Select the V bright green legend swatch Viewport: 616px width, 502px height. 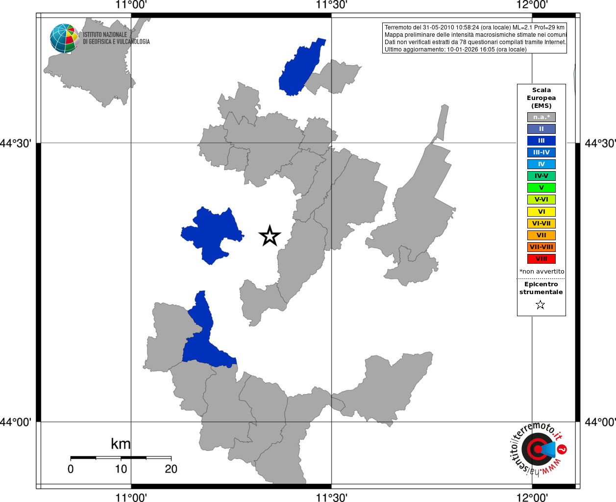pyautogui.click(x=542, y=188)
